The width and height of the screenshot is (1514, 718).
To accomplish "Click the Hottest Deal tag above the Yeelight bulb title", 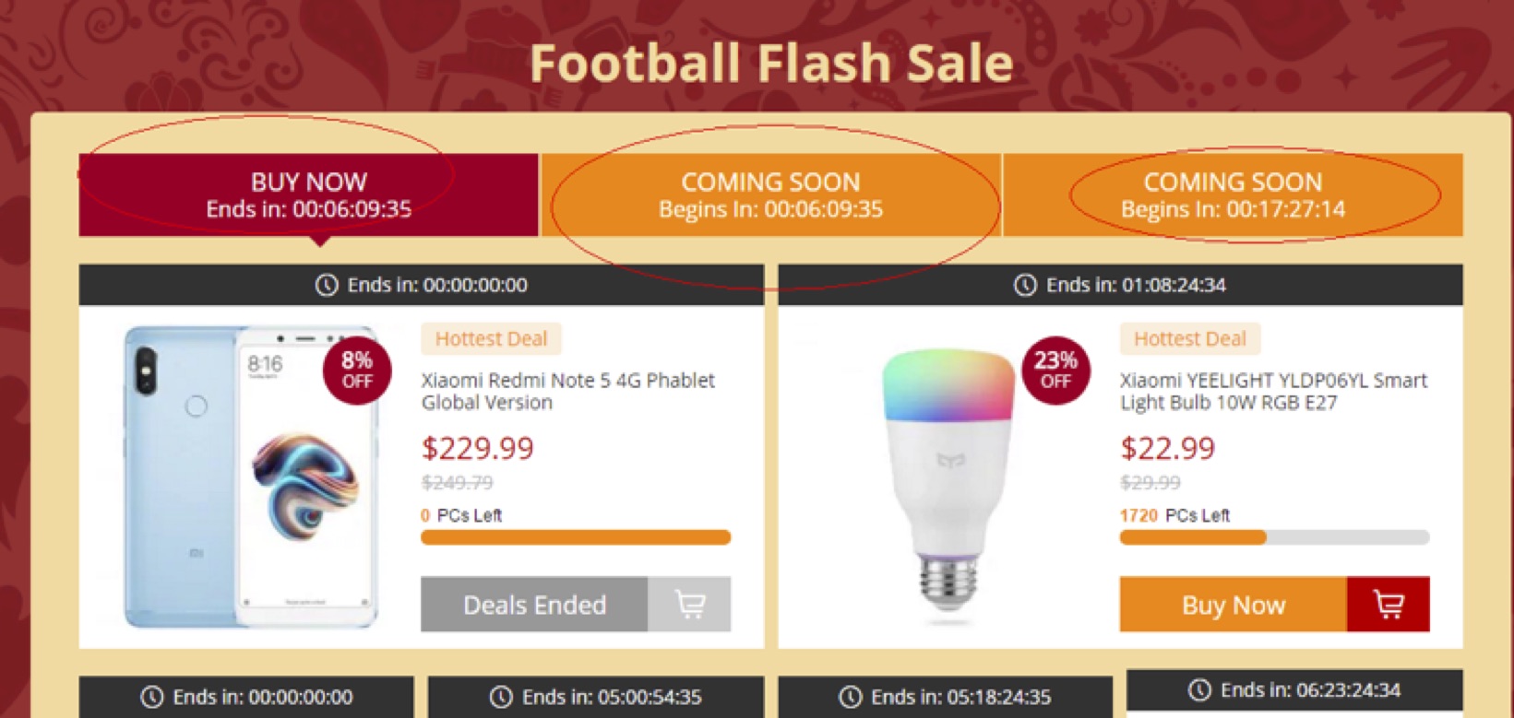I will [x=1189, y=339].
